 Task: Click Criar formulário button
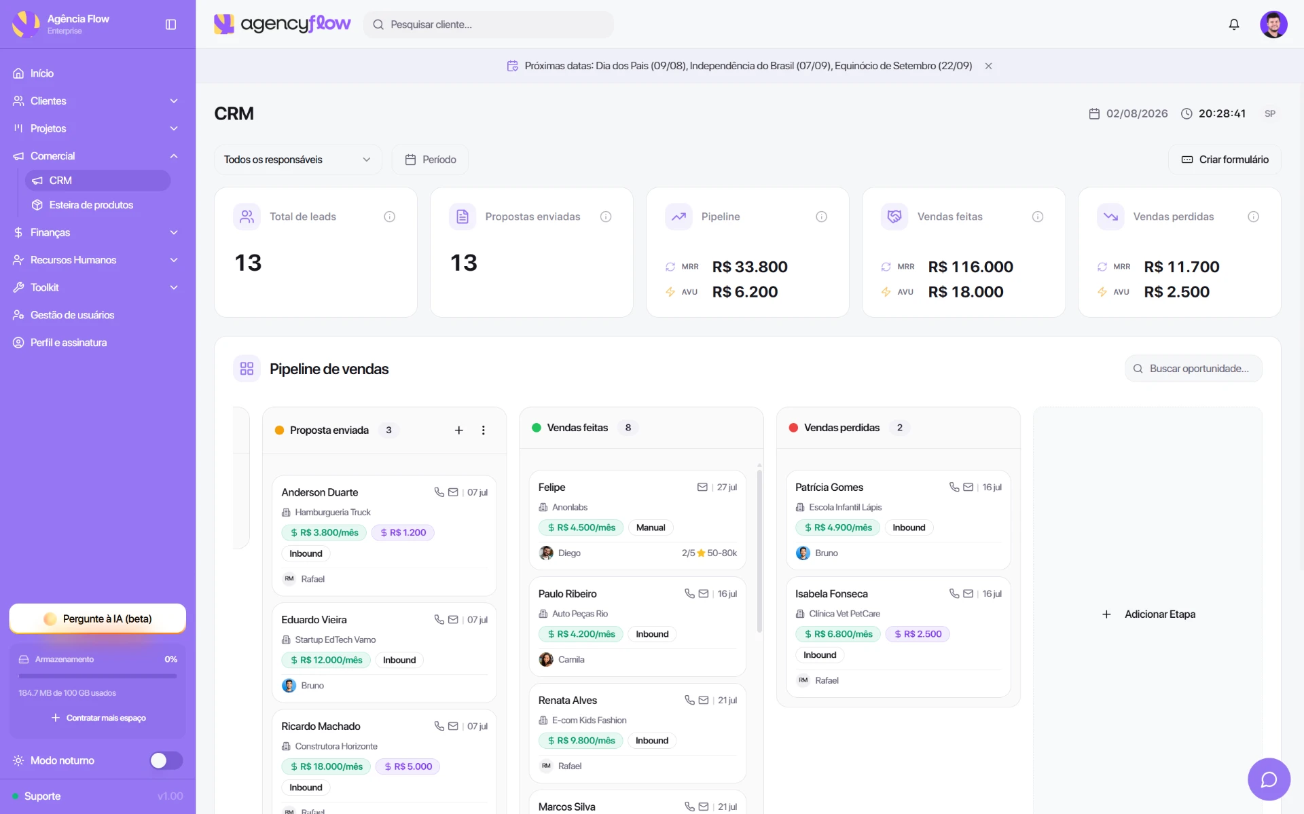coord(1225,160)
